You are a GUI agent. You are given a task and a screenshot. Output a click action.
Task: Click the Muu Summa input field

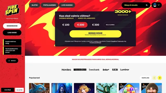point(118,25)
